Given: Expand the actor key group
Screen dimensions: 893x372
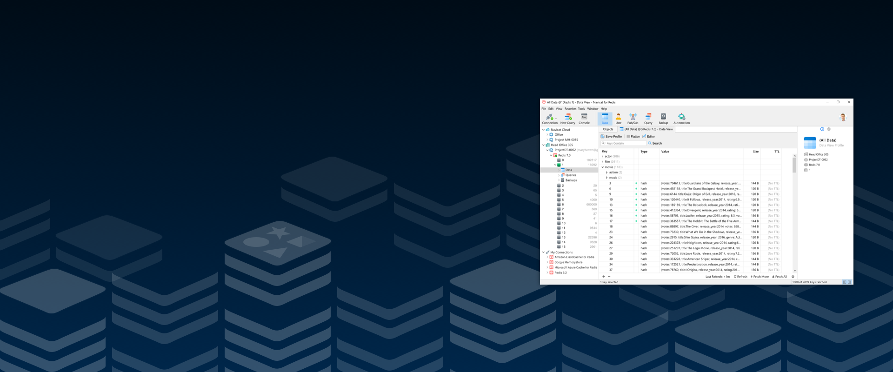Looking at the screenshot, I should click(603, 157).
